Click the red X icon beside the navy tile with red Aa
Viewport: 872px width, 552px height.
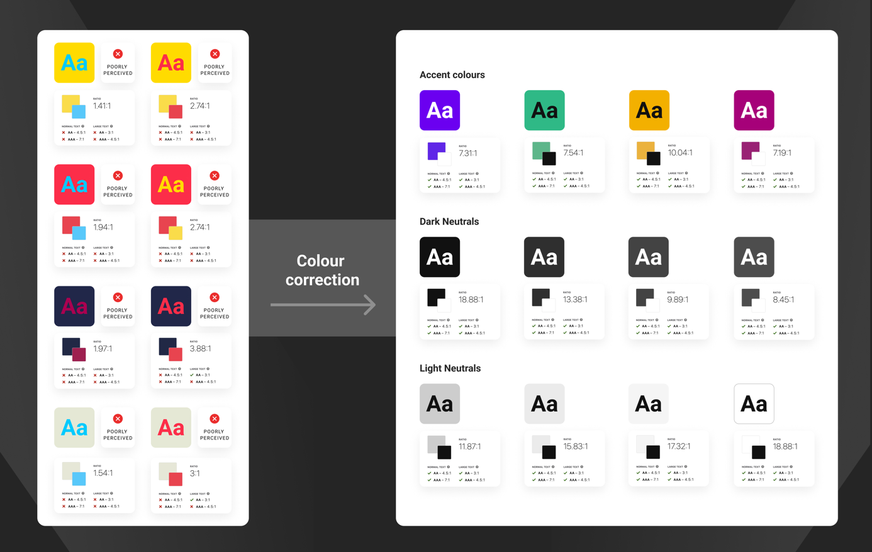[x=215, y=297]
